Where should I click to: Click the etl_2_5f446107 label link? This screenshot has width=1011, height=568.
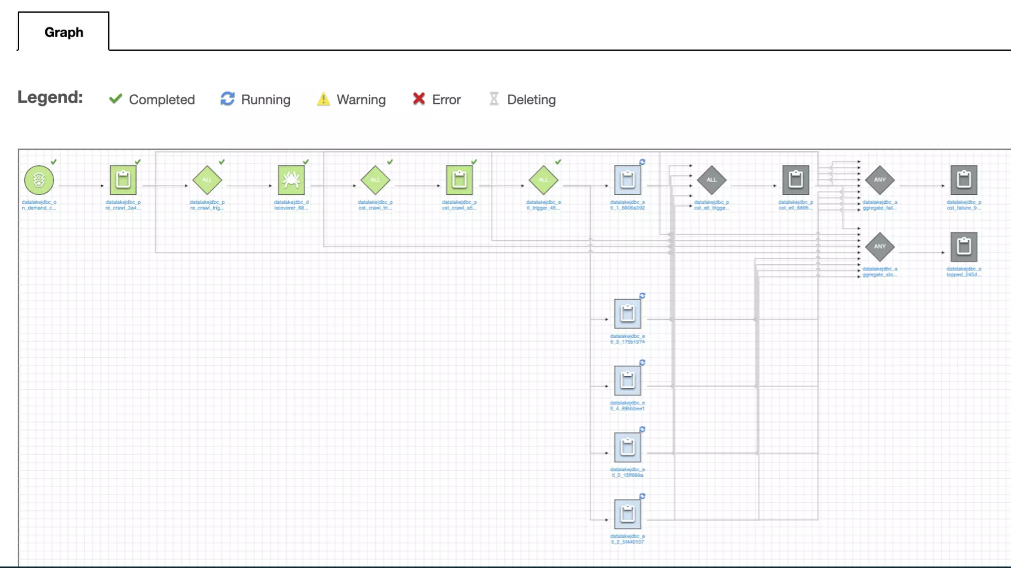(627, 539)
